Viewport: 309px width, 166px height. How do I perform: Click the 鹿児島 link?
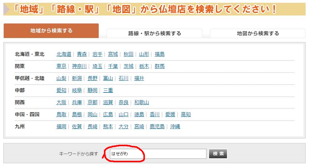tap(157, 126)
